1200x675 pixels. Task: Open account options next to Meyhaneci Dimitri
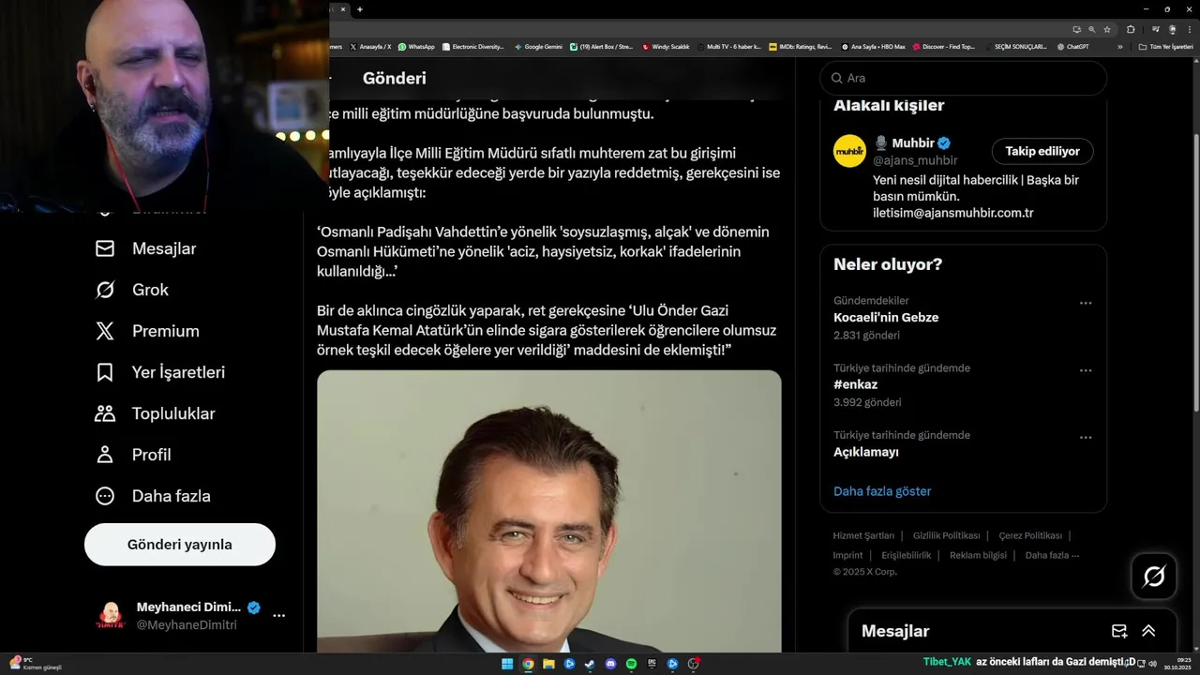(x=278, y=616)
